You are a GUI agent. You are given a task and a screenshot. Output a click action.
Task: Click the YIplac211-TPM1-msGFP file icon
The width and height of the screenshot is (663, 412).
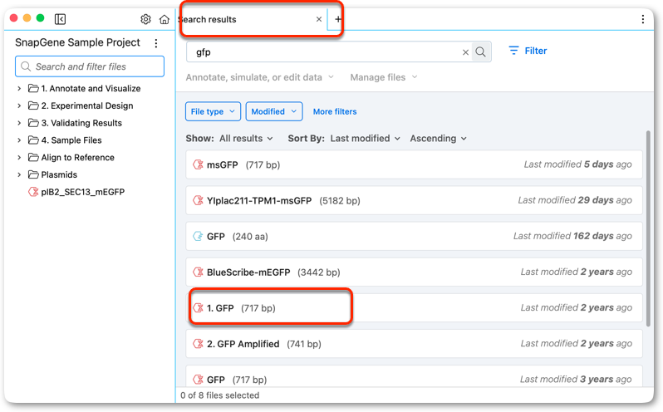tap(198, 200)
